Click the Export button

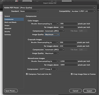89,91
